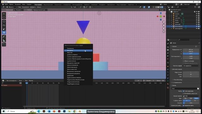Click resolution percentage 100% slider

pos(191,54)
